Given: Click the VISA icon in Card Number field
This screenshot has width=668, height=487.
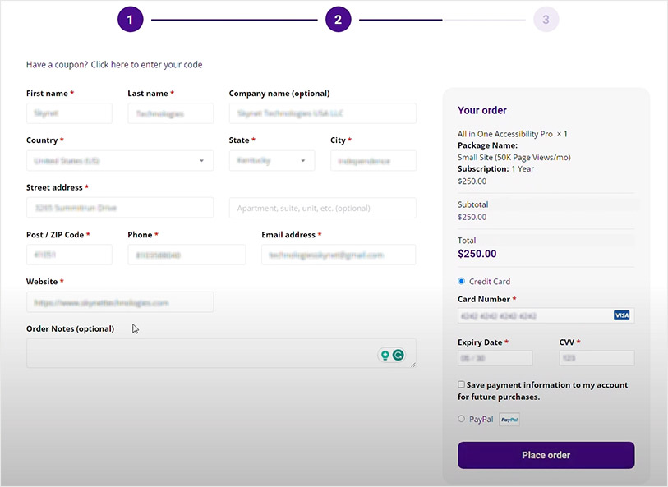Looking at the screenshot, I should click(x=622, y=315).
